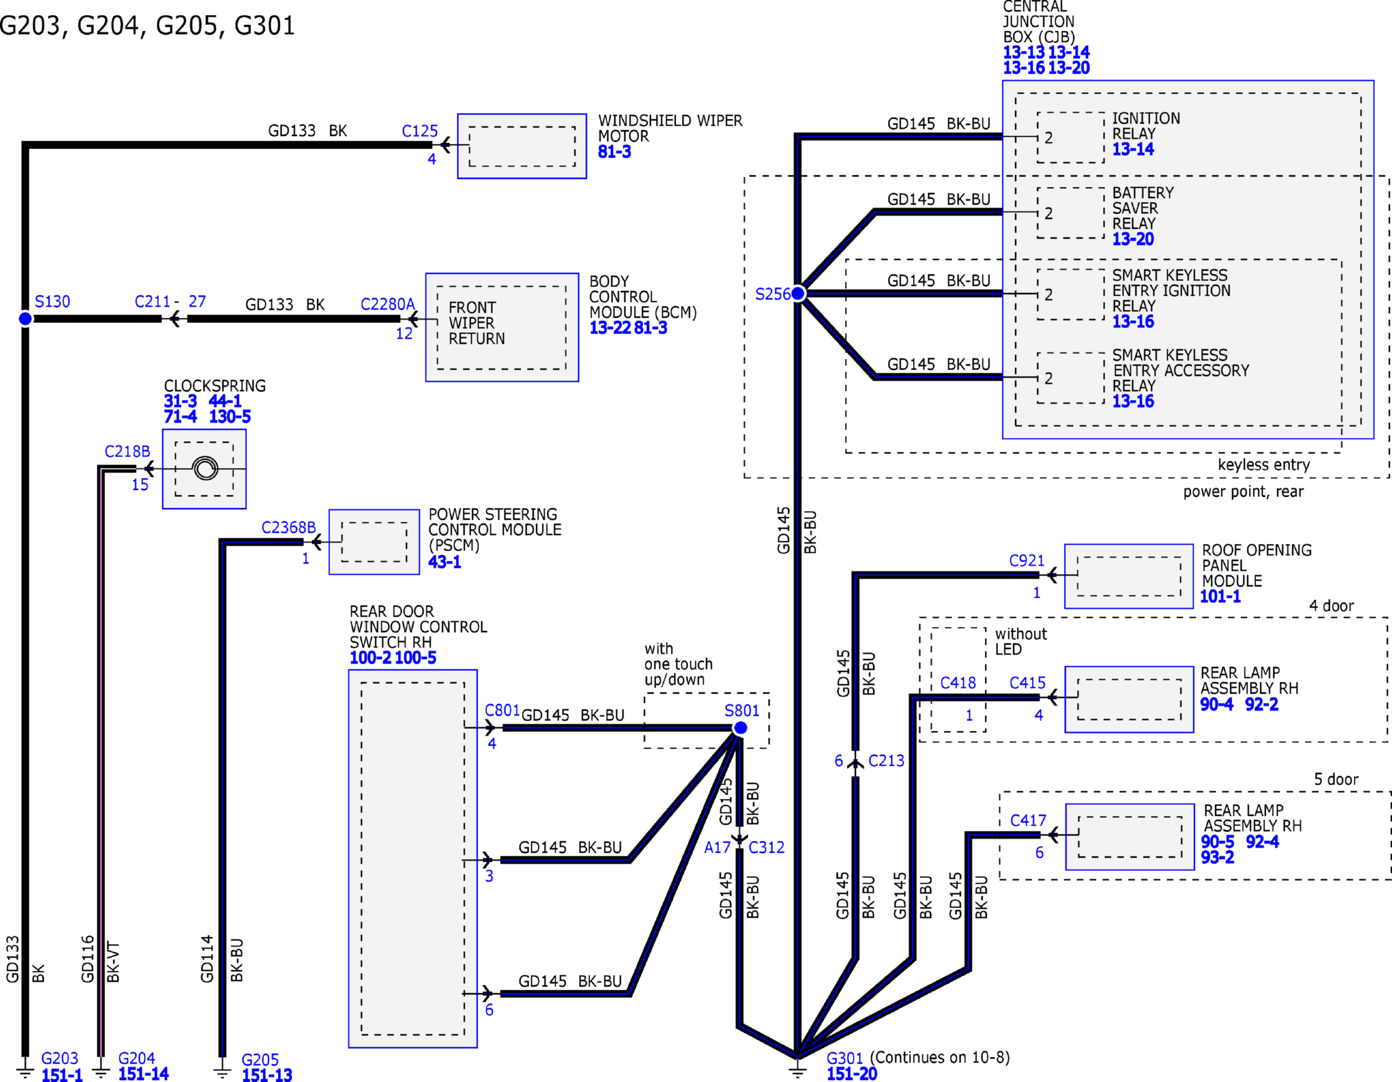
Task: Open page link 81-3 under Windshield Wiper Motor
Action: (x=614, y=152)
